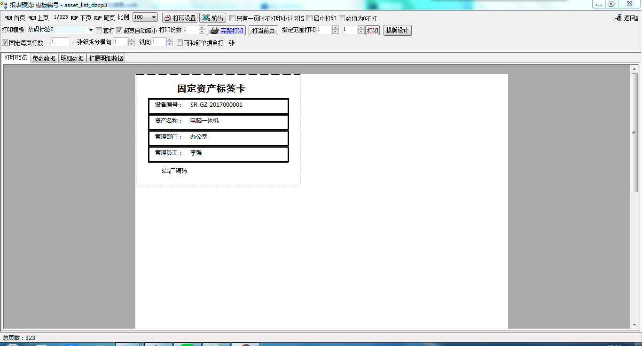Enable the 居中打印 checkbox
This screenshot has width=642, height=346.
click(x=310, y=18)
